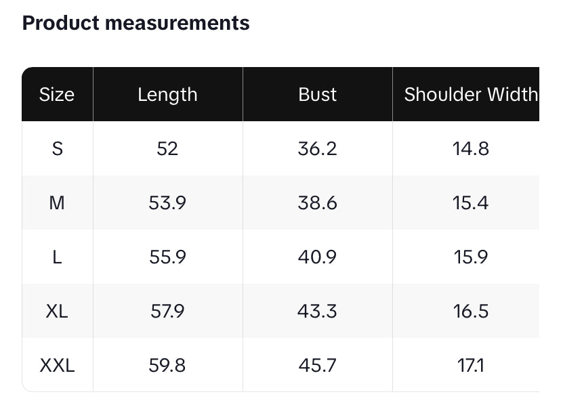Click the Shoulder Width column header
The image size is (561, 407).
click(x=470, y=95)
